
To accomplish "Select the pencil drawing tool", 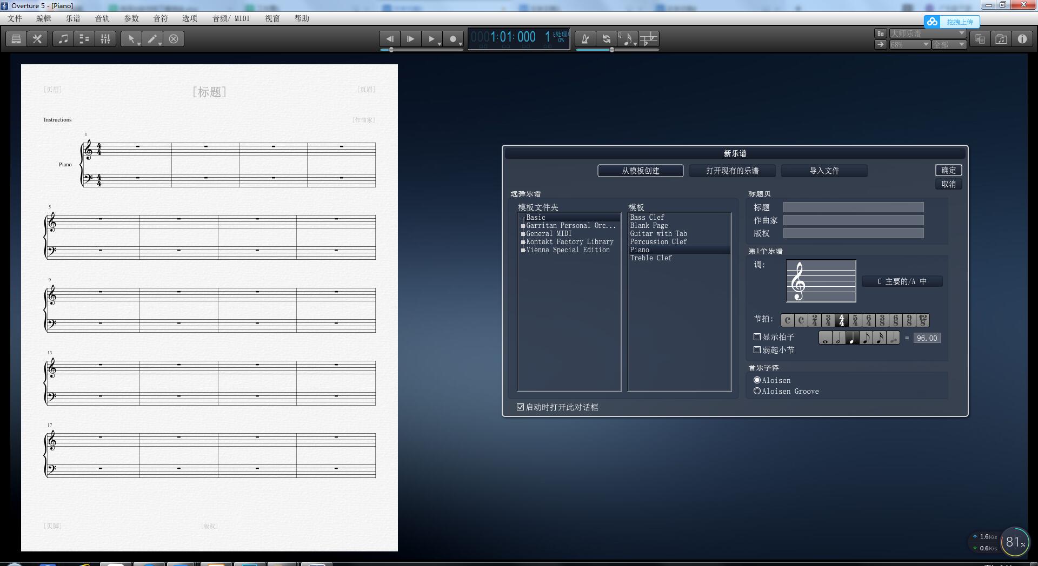I will [x=151, y=38].
